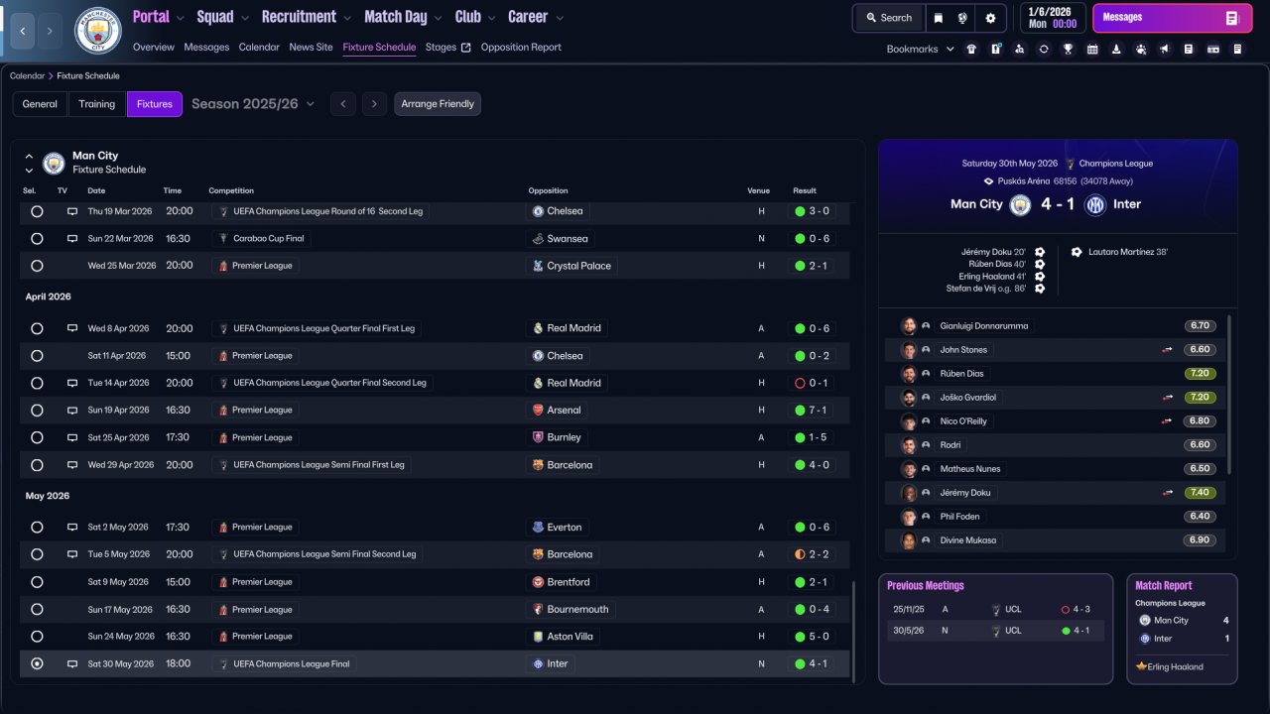Click the TV icon for the Burnley match

click(72, 437)
